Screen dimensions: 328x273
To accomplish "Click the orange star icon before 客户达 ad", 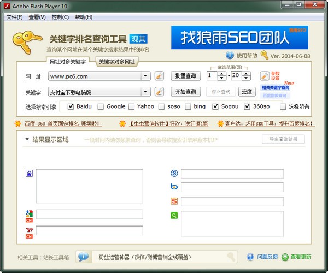I will pos(220,123).
